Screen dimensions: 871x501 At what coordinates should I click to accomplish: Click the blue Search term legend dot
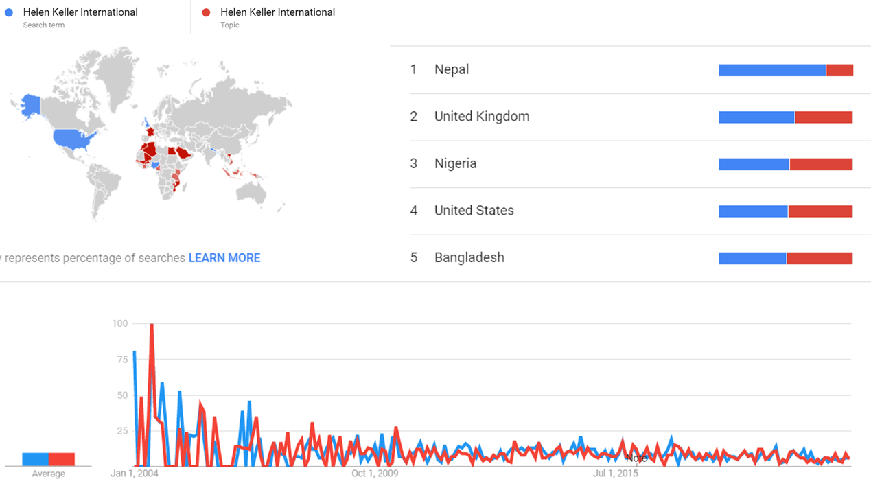(x=9, y=12)
